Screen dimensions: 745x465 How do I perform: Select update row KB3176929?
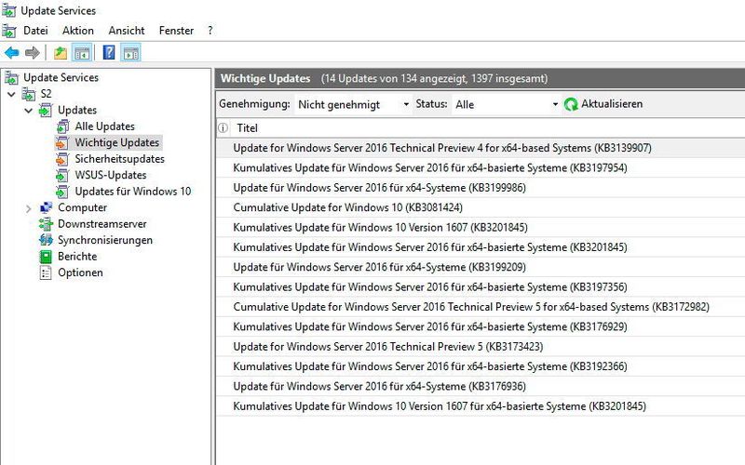pos(481,327)
